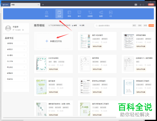This screenshot has height=121, width=157.
Task: Click 稻壳会员免费 on the 简历套装 card
Action: (53, 92)
